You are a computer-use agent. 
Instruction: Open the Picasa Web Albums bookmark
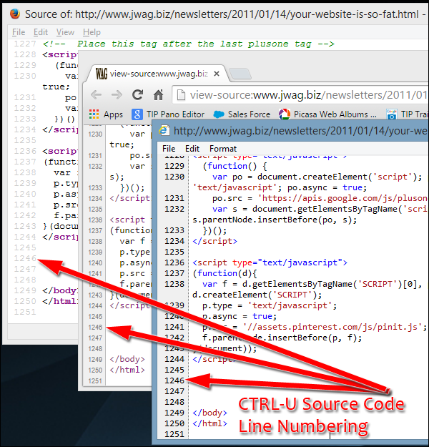(x=327, y=114)
